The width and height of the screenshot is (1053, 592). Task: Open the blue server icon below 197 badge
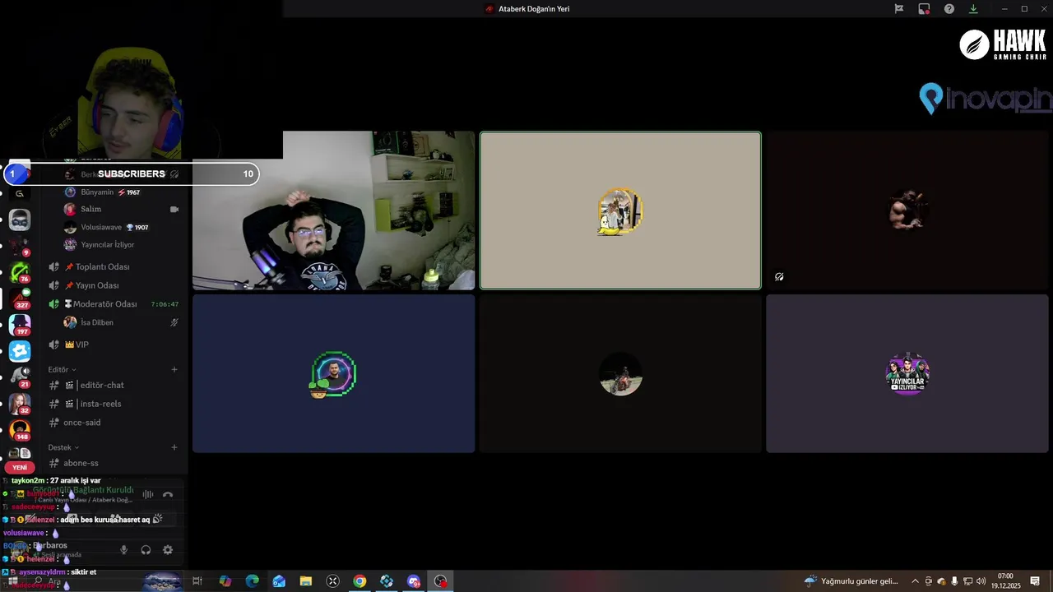click(x=20, y=351)
